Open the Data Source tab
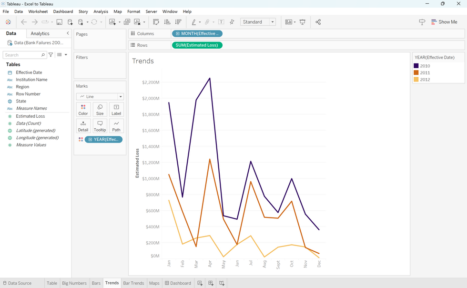The image size is (467, 288). coord(17,283)
